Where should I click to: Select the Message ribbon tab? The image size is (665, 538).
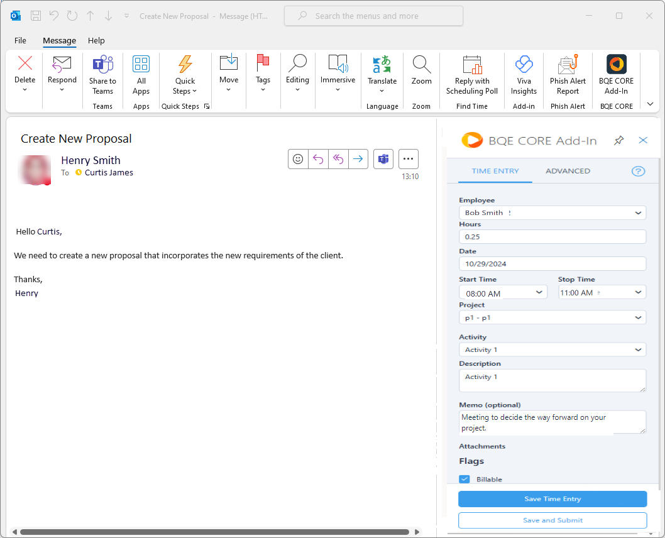[59, 41]
